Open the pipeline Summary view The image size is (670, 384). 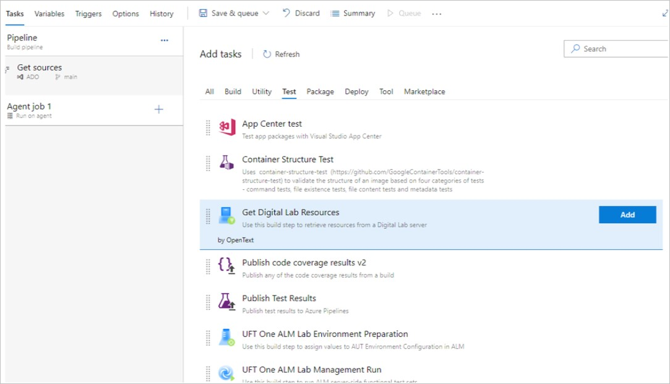click(353, 13)
